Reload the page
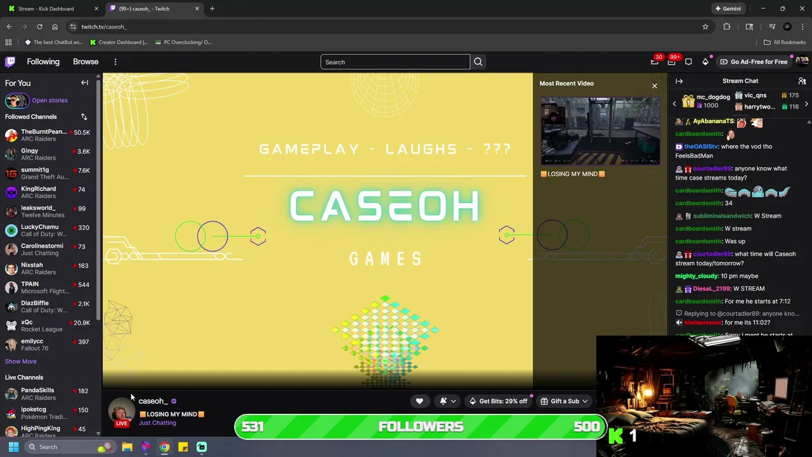Image resolution: width=812 pixels, height=457 pixels. click(39, 27)
